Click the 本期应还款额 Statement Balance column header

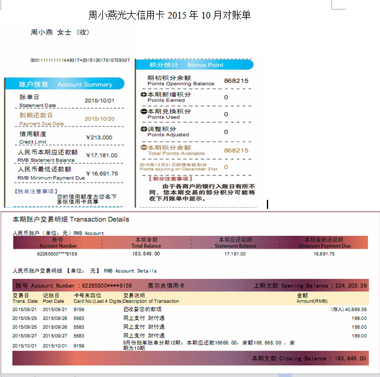coord(235,242)
